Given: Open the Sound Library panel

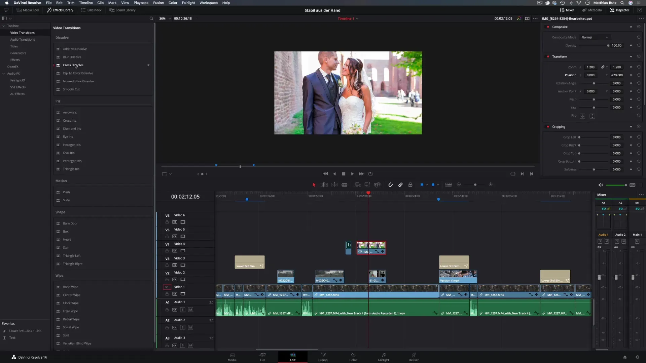Looking at the screenshot, I should [x=122, y=10].
